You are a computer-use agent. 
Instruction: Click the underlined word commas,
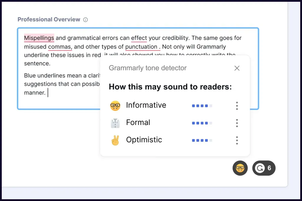click(60, 47)
